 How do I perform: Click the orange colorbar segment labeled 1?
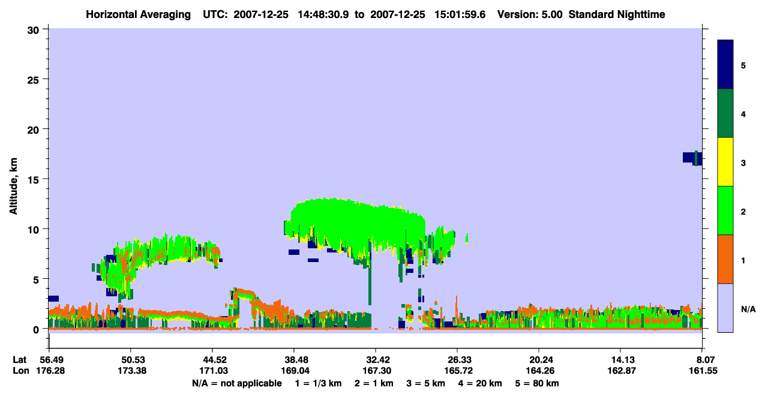[725, 259]
